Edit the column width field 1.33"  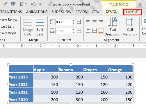[x=63, y=31]
